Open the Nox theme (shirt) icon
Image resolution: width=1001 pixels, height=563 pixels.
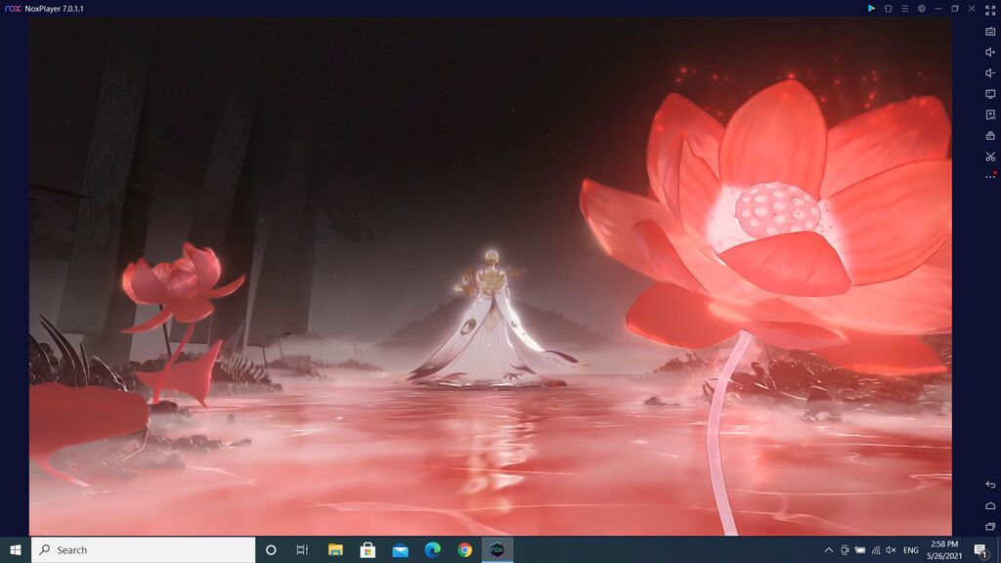[888, 8]
